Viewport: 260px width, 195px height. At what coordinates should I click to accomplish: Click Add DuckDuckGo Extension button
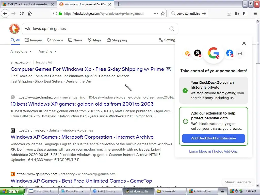tap(213, 138)
